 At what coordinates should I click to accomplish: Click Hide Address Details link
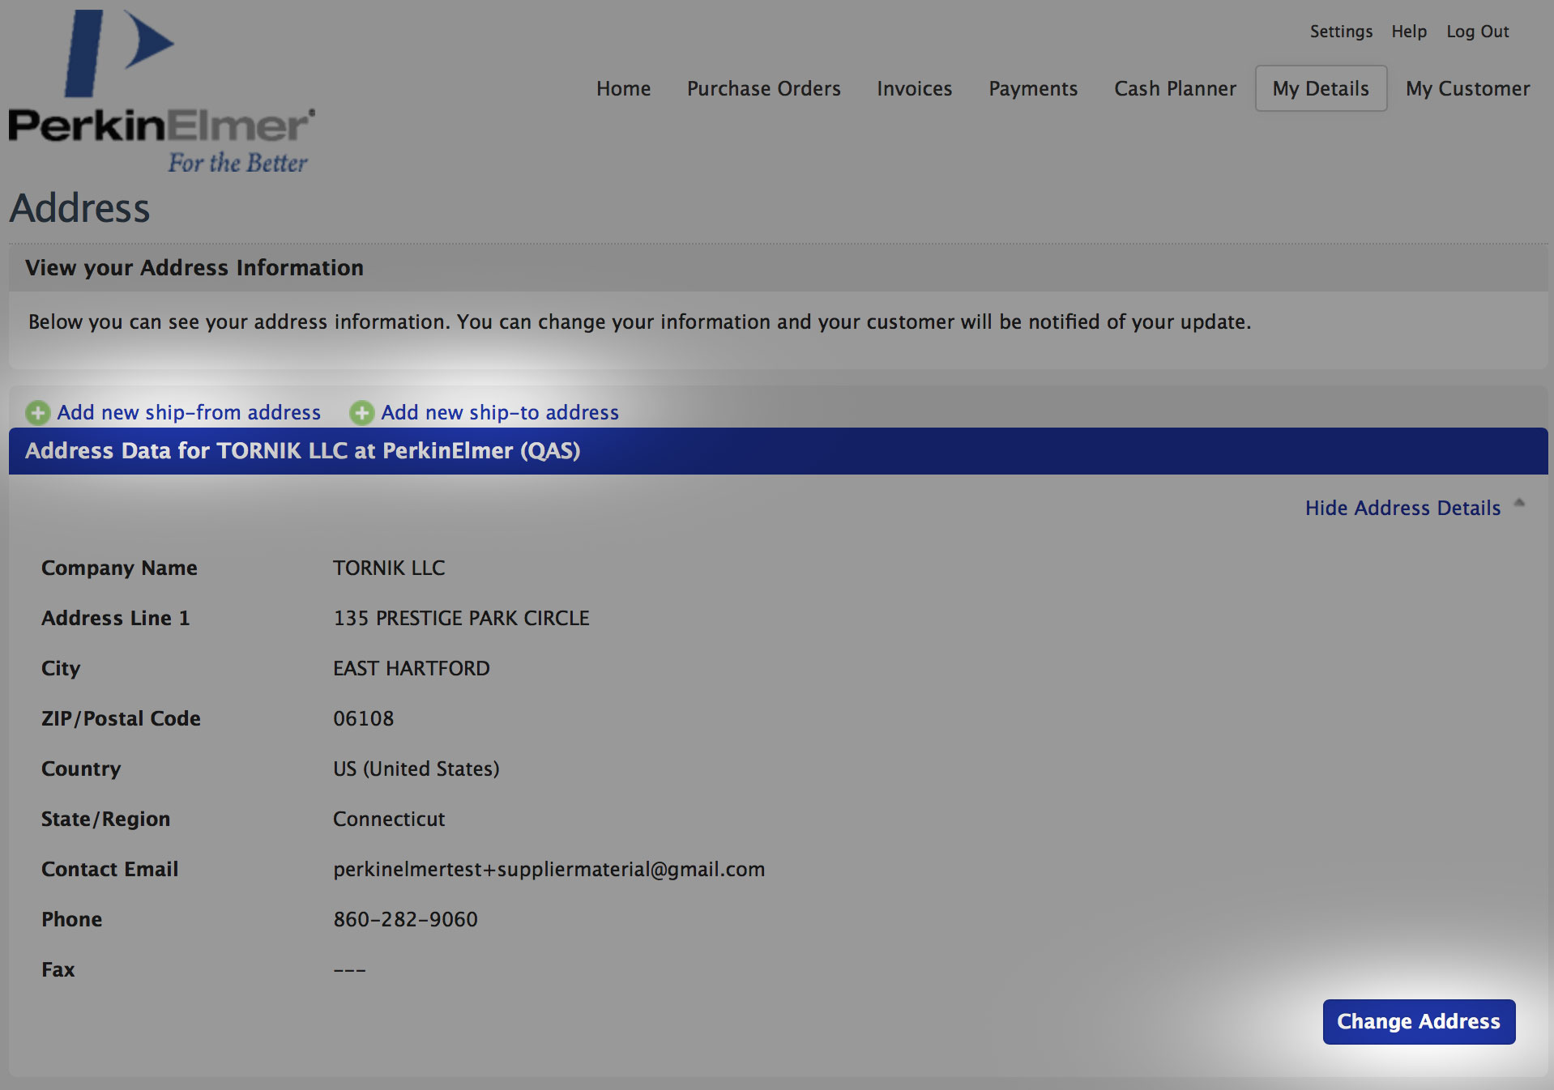coord(1402,508)
